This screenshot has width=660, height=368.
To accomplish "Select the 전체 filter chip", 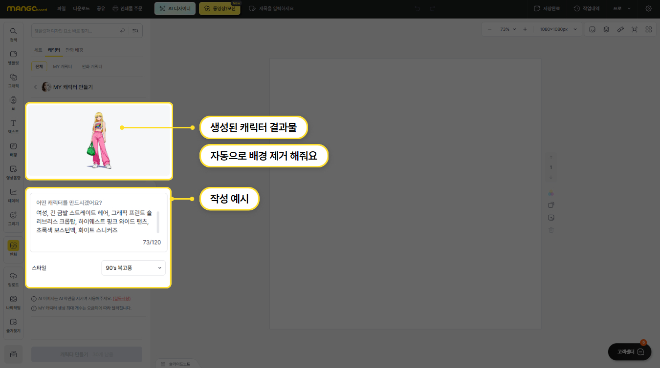I will (x=39, y=66).
